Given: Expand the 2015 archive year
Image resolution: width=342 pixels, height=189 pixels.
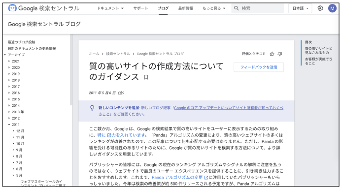Looking at the screenshot, I should point(9,99).
